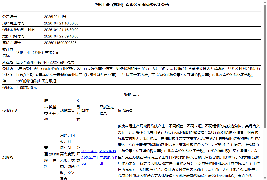
Task: Click the scrollbar down arrow
Action: [x=265, y=178]
